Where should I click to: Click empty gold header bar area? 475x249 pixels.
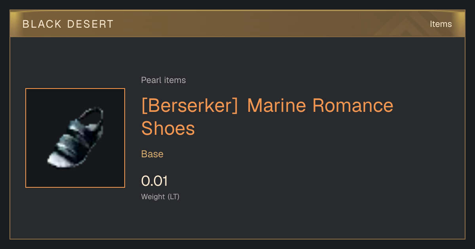coord(237,24)
